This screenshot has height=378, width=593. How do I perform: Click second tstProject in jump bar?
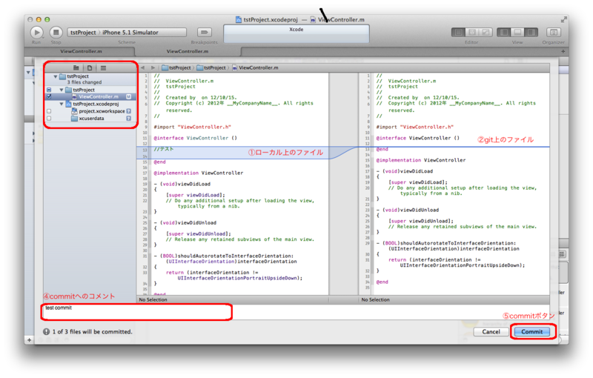[211, 67]
